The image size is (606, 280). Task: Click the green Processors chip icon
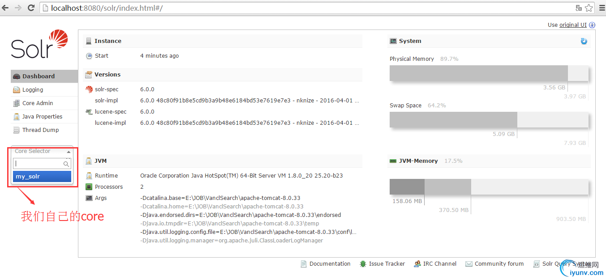89,187
